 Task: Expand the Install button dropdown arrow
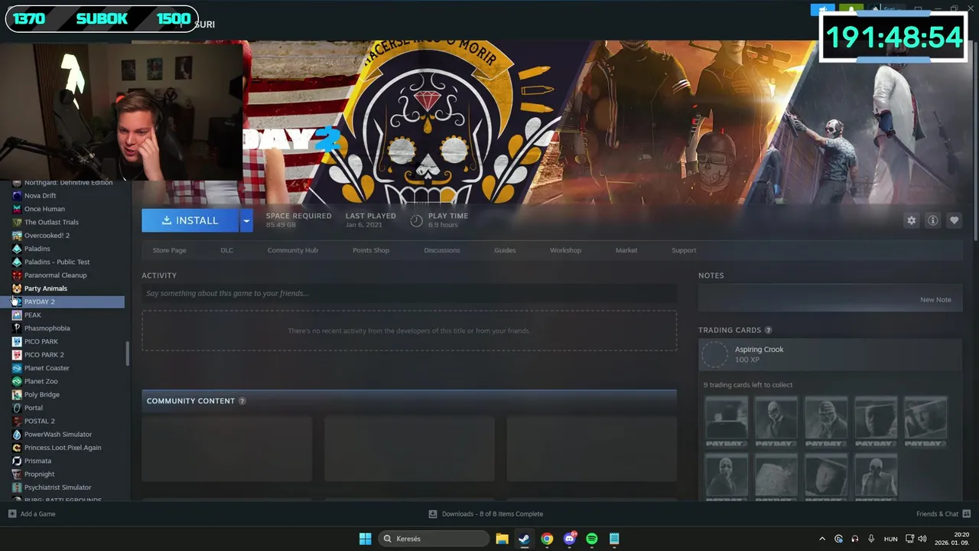click(x=246, y=220)
